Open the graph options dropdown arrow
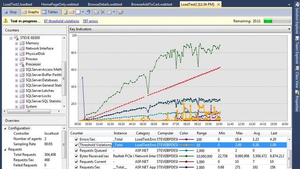Image resolution: width=300 pixels, height=169 pixels. pyautogui.click(x=114, y=12)
